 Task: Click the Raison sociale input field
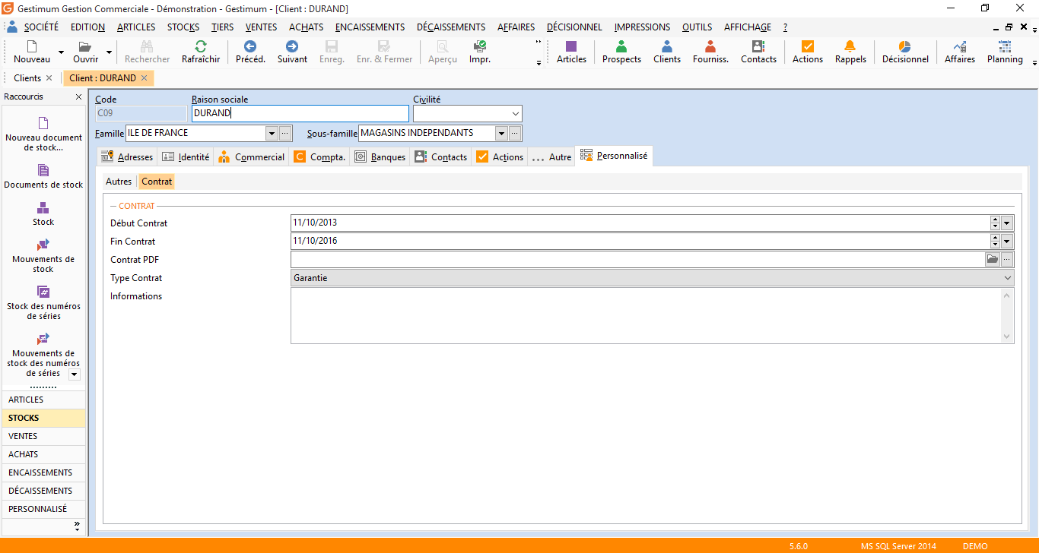click(300, 114)
